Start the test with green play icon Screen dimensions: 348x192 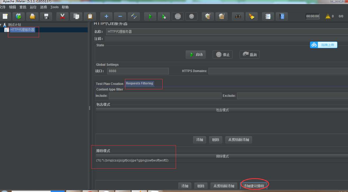(150, 16)
